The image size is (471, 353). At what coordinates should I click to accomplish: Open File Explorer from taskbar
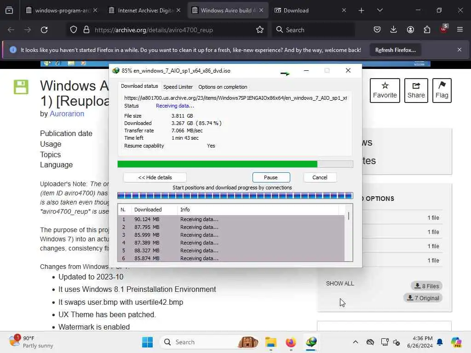click(x=270, y=342)
